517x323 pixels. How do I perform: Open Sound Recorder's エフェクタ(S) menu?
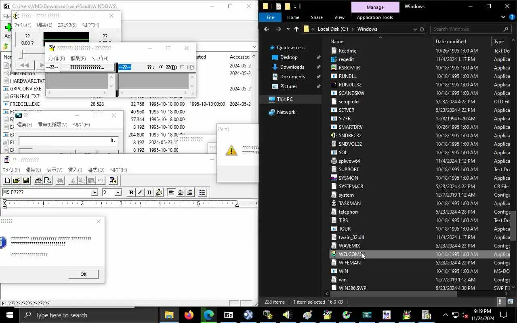(x=67, y=25)
